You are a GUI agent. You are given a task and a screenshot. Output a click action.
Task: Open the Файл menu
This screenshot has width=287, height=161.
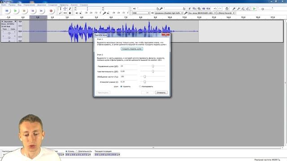coord(4,5)
